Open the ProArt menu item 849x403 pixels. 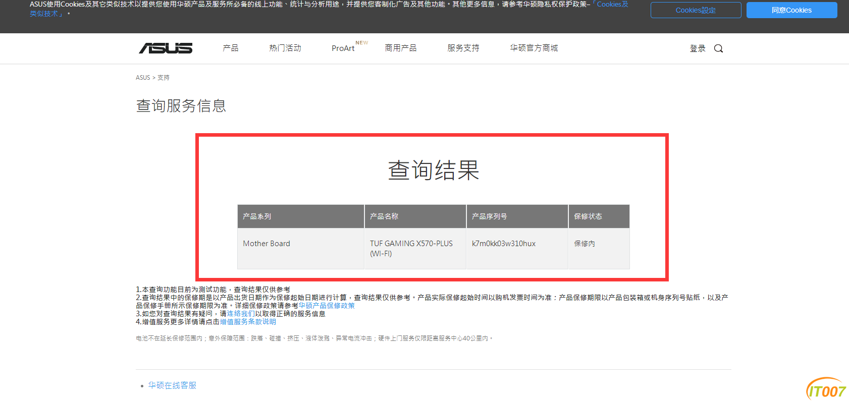[343, 48]
